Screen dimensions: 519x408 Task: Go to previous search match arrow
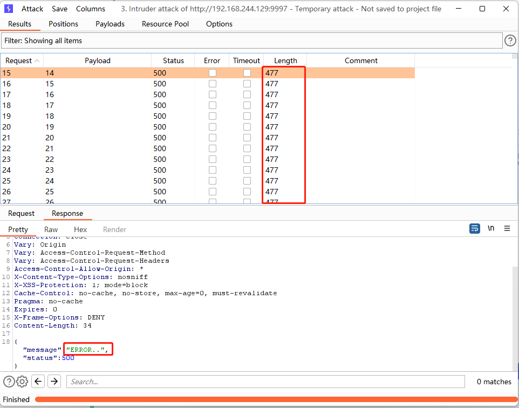(38, 382)
